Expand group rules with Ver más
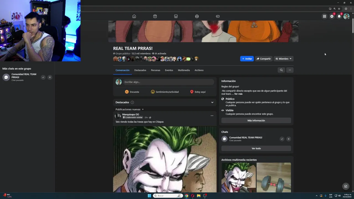 click(x=238, y=94)
